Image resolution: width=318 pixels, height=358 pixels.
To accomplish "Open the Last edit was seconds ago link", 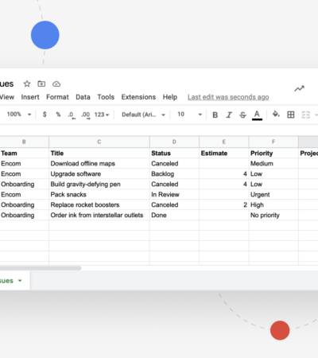I will [228, 97].
